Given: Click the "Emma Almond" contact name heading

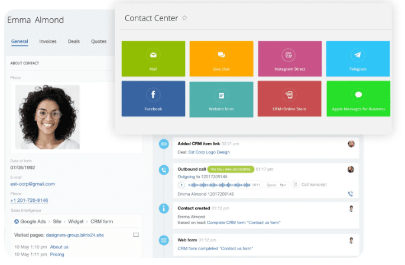Looking at the screenshot, I should point(35,20).
